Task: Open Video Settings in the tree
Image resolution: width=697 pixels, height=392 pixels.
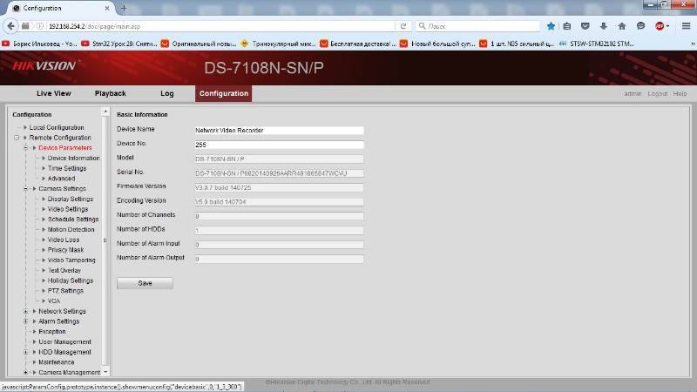Action: pos(68,209)
